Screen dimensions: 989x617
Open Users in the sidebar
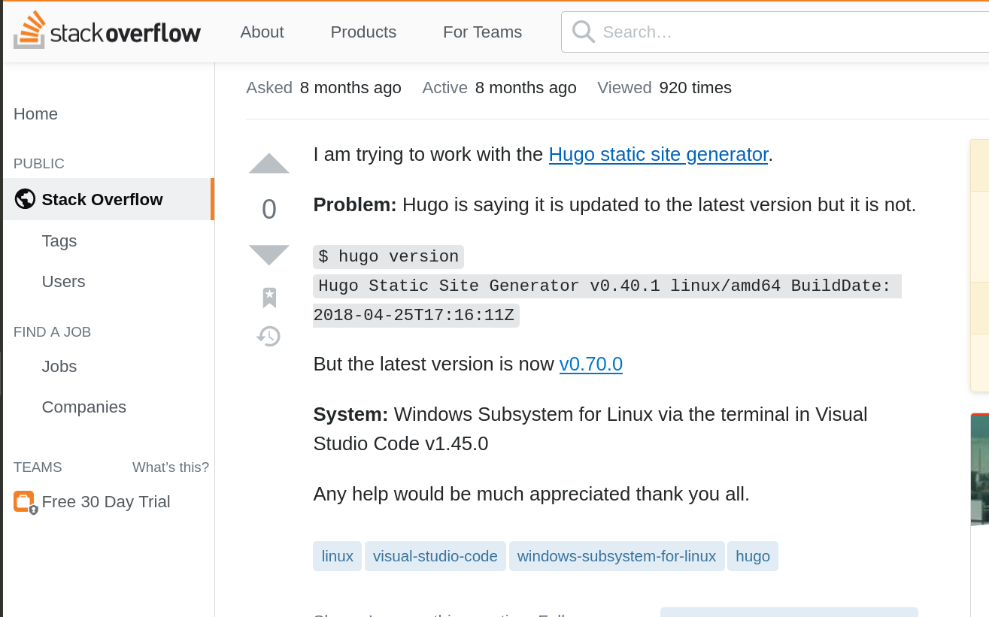[63, 281]
